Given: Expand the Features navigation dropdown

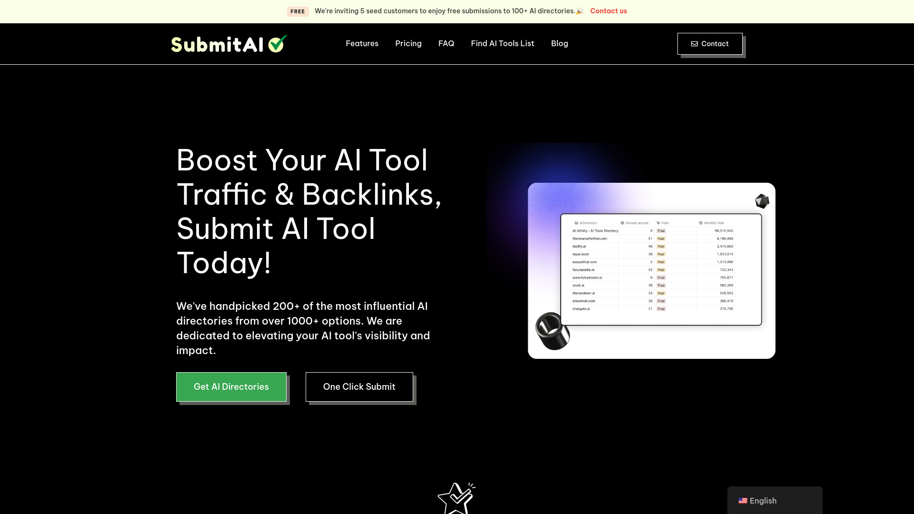Looking at the screenshot, I should pyautogui.click(x=362, y=43).
